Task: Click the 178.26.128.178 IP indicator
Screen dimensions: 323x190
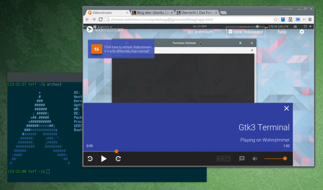Action: [278, 26]
